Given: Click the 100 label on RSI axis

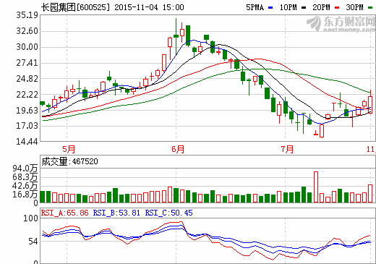Looking at the screenshot, I should (30, 218).
